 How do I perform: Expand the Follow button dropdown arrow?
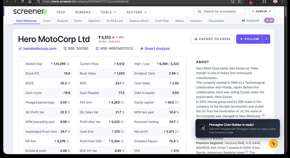pos(266,39)
